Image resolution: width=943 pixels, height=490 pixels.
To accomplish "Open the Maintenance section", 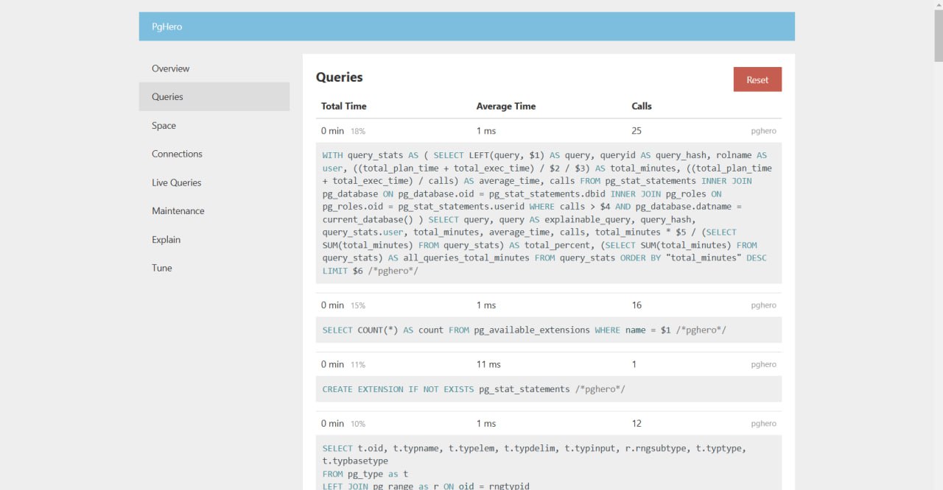I will point(178,211).
